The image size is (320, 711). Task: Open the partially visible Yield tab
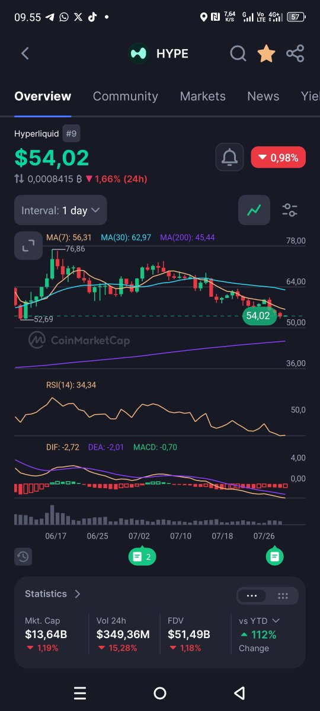(x=310, y=96)
